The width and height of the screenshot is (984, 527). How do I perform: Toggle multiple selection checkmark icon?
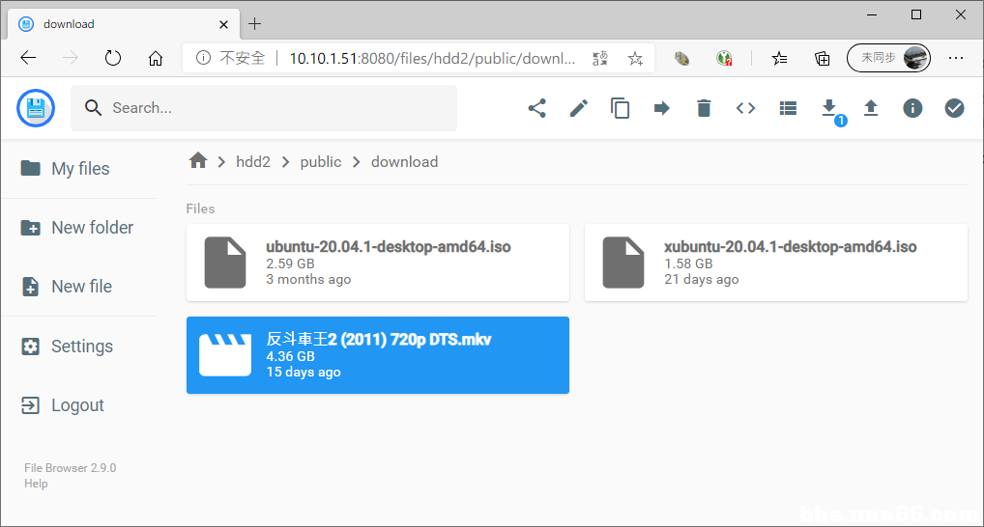tap(954, 108)
